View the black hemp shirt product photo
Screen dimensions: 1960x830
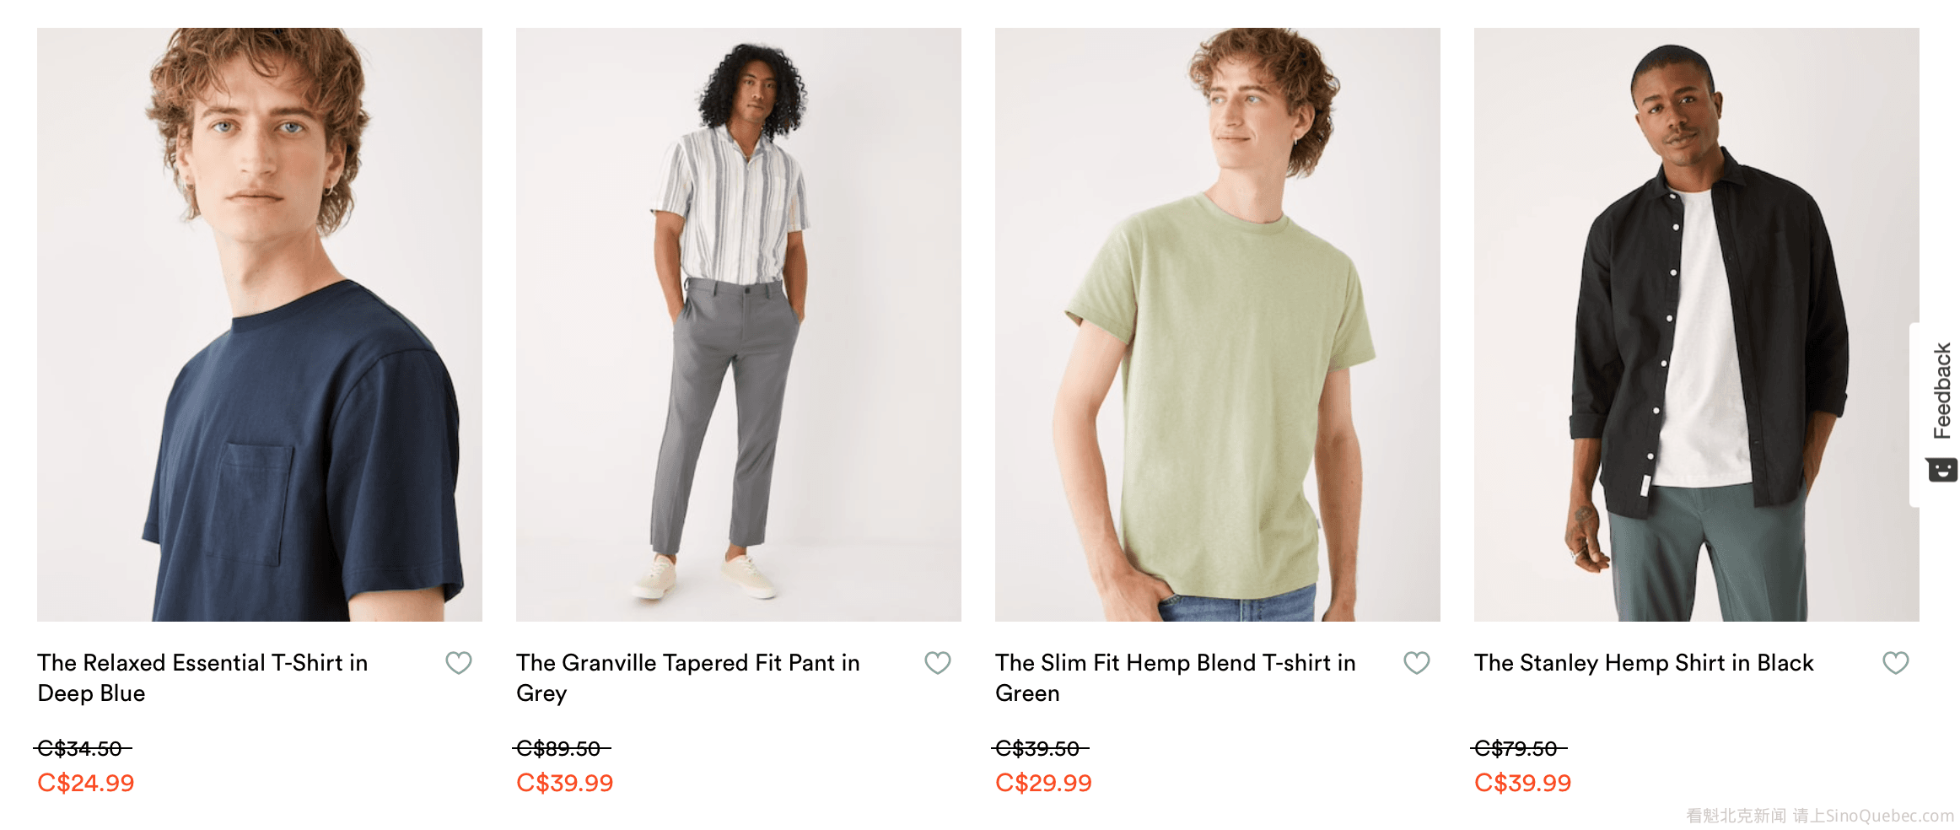coord(1697,325)
